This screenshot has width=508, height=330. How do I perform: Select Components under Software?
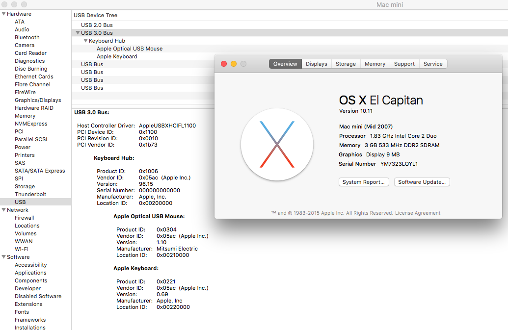(31, 280)
